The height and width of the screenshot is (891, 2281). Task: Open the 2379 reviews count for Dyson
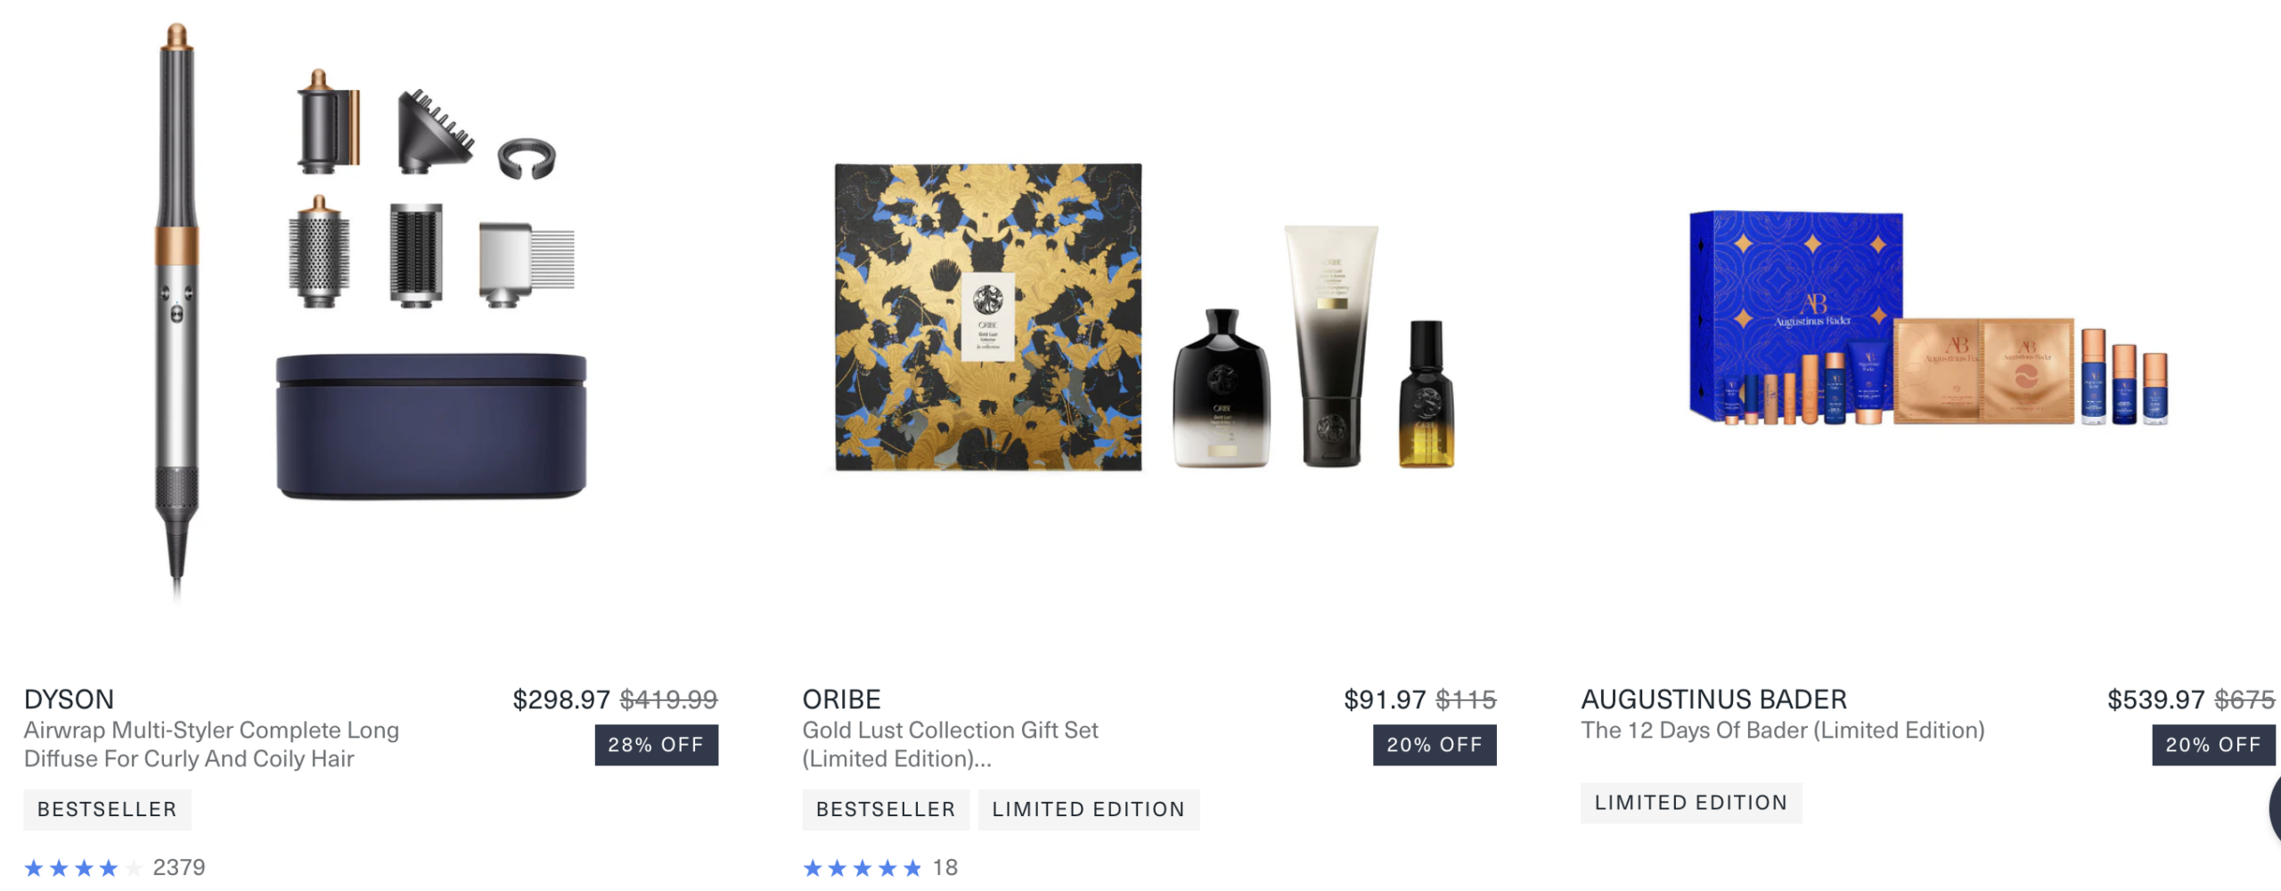point(179,868)
